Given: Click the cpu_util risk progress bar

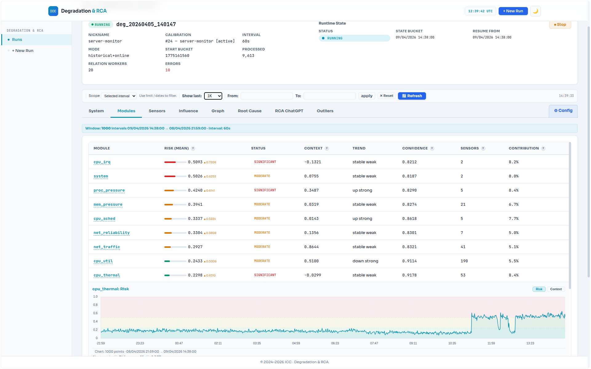Looking at the screenshot, I should click(x=175, y=261).
